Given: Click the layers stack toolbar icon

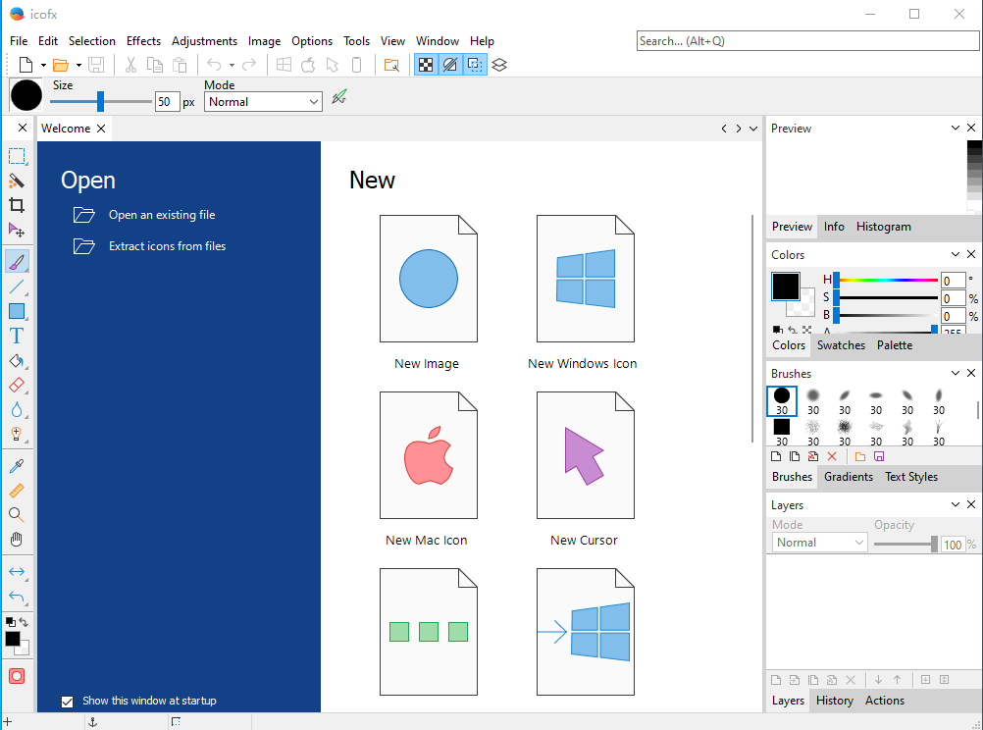Looking at the screenshot, I should (499, 65).
